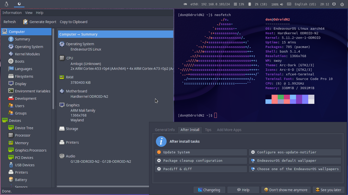Click EndeavourOS default wallpaper button
Viewport: 348px width, 195px height.
coord(295,160)
